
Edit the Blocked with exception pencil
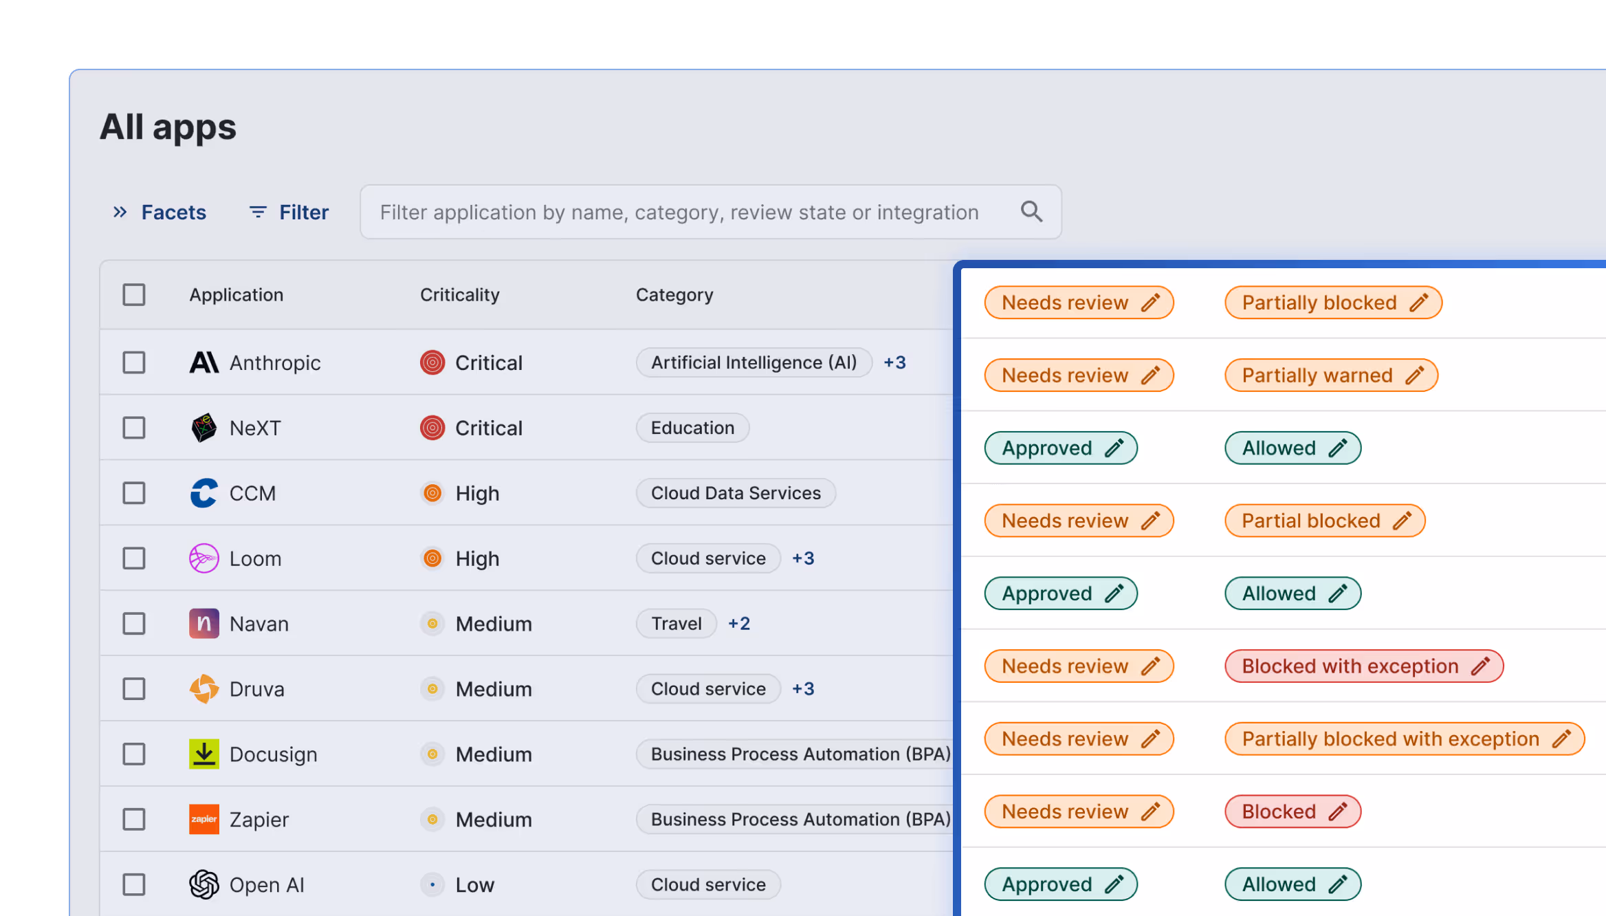pyautogui.click(x=1481, y=666)
